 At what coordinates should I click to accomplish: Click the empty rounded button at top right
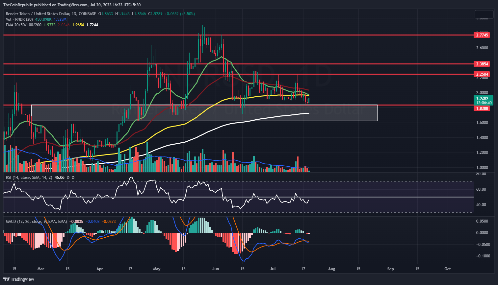[484, 14]
